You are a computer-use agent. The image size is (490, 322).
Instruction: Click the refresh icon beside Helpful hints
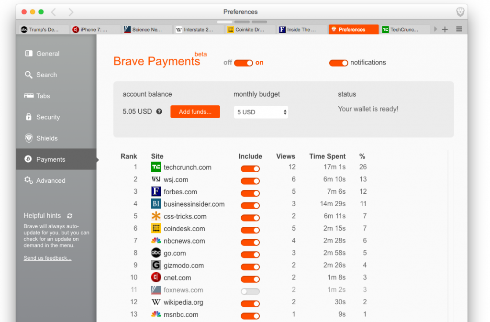pyautogui.click(x=70, y=215)
